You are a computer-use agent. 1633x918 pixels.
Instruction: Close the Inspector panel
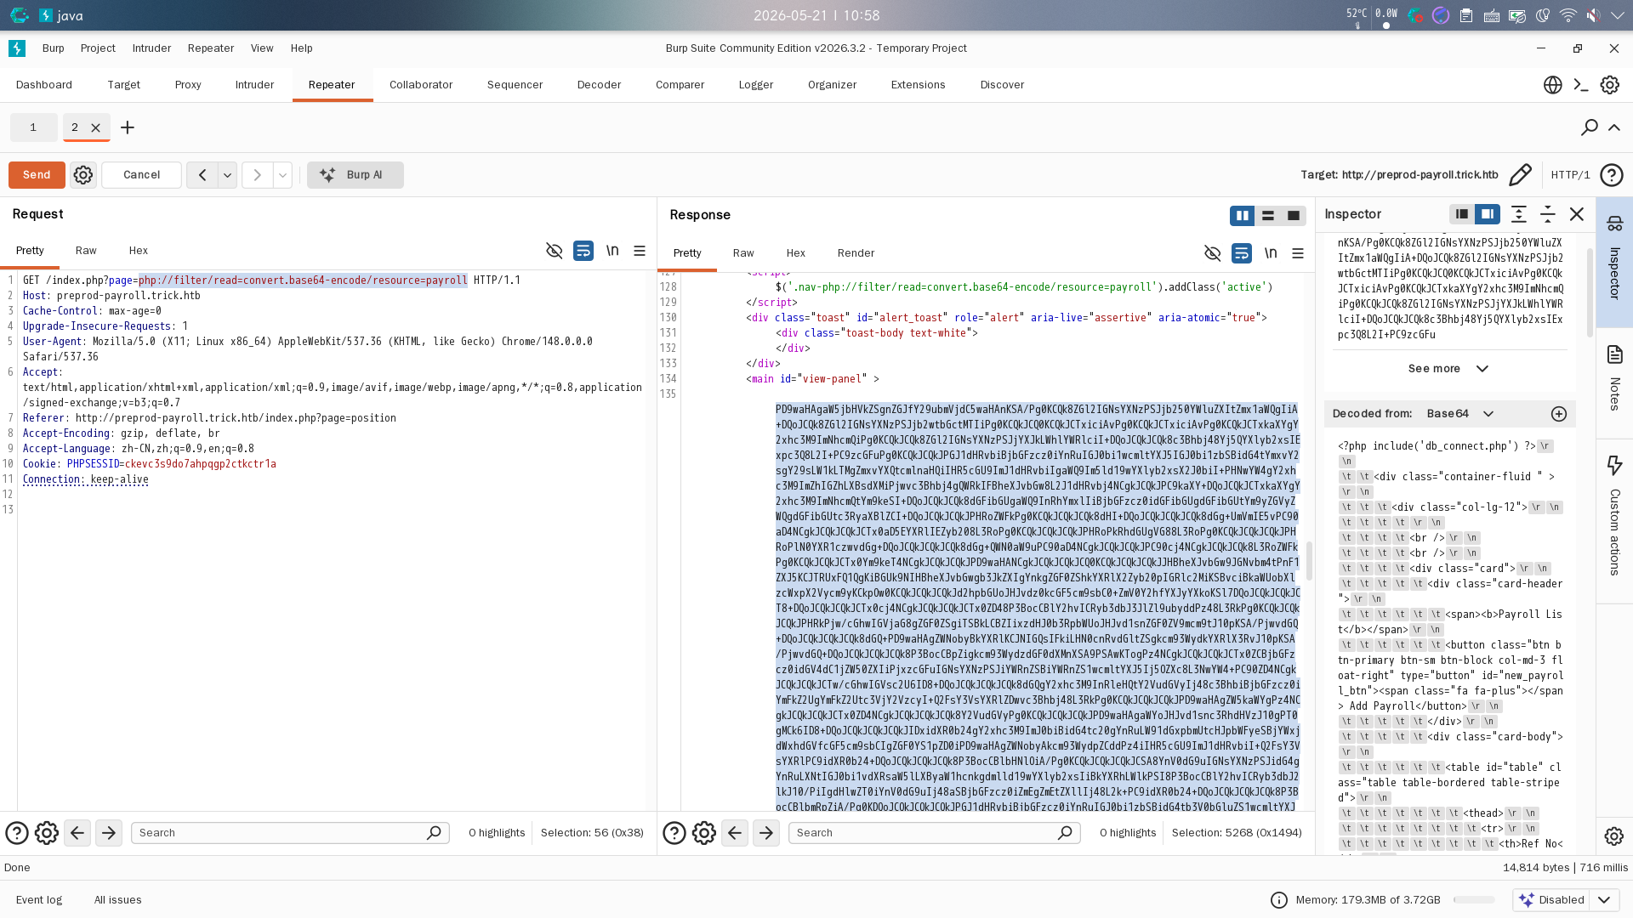pos(1577,214)
